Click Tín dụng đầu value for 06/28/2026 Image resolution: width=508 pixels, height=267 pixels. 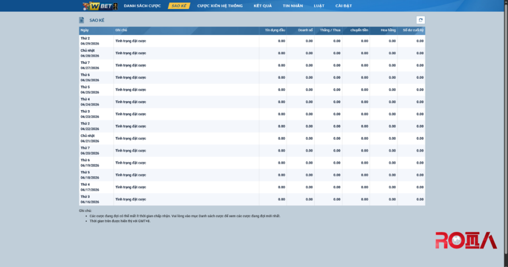[282, 53]
